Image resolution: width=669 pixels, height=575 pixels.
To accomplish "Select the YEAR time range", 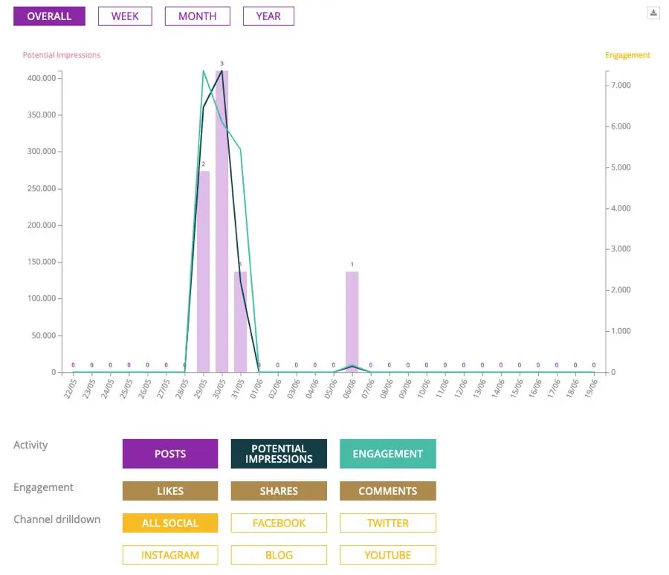I will point(268,16).
